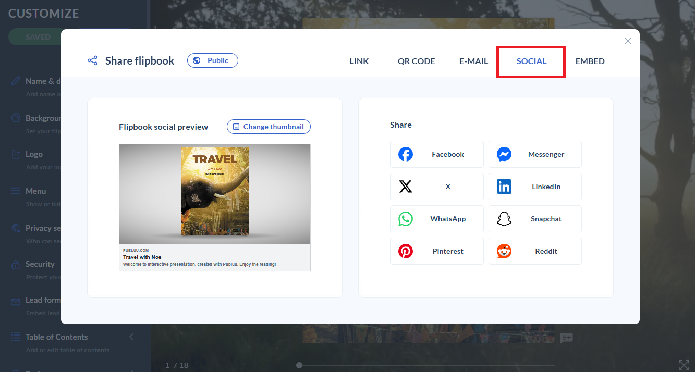Select the SOCIAL tab
This screenshot has height=372, width=695.
point(531,61)
